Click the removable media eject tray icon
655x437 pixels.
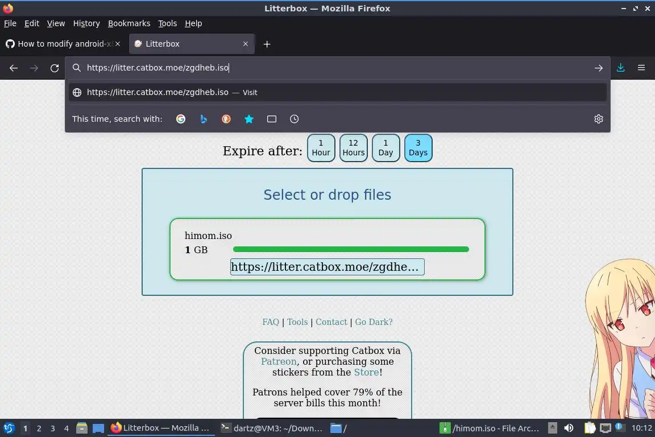(x=552, y=428)
